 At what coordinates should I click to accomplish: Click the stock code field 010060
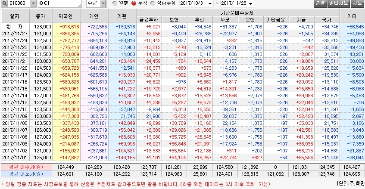point(19,3)
